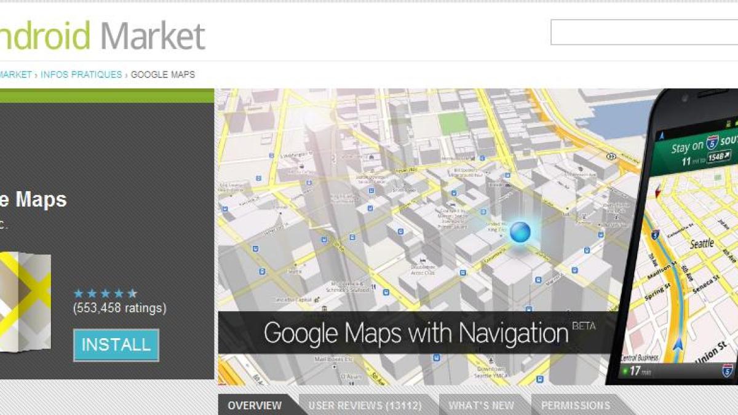The height and width of the screenshot is (415, 738).
Task: Click the Seattle label on phone map
Action: coord(702,243)
